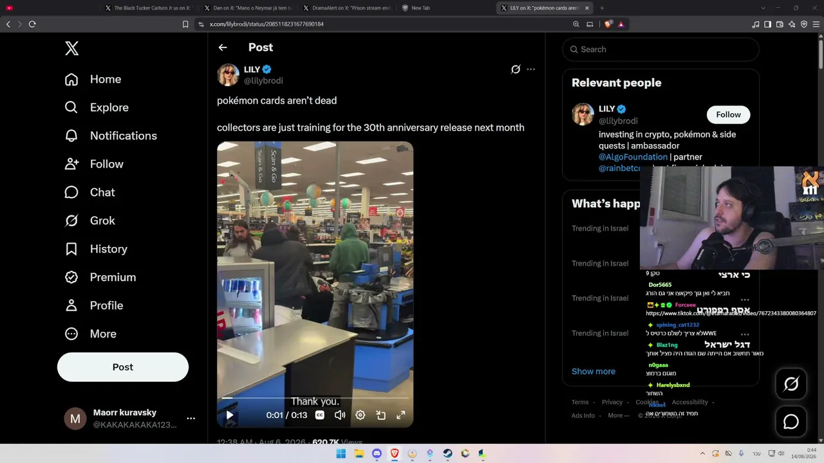The height and width of the screenshot is (463, 824).
Task: Open the Privacy footer link
Action: click(x=612, y=402)
